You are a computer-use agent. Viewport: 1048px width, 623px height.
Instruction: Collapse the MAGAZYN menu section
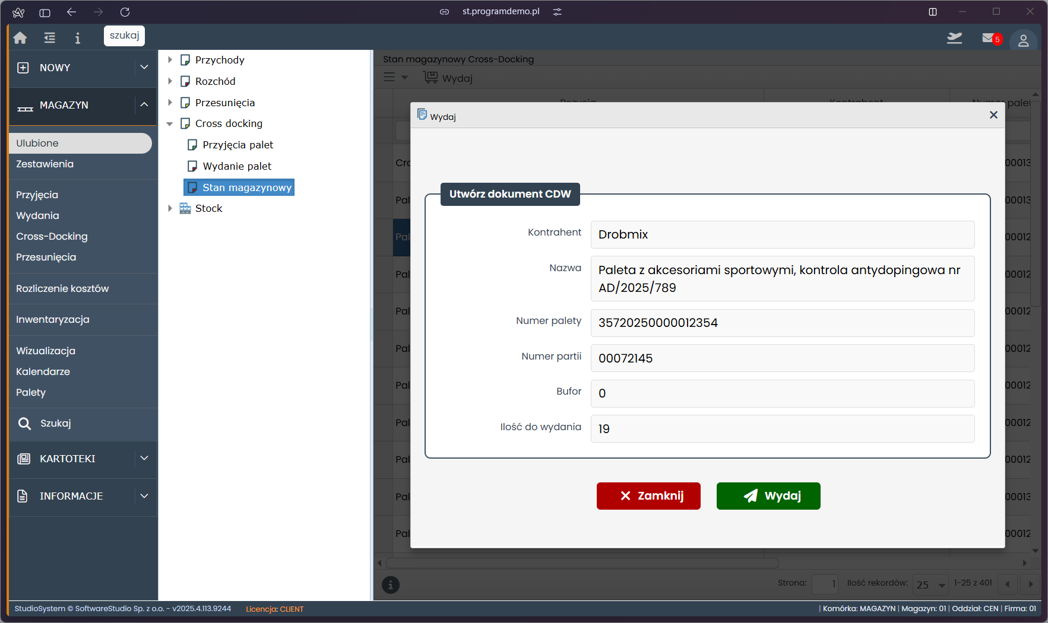click(x=144, y=105)
